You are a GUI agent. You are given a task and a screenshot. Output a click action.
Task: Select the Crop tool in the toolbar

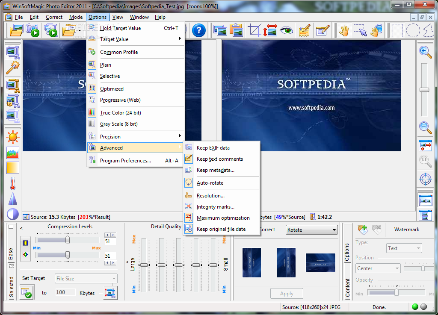[x=254, y=30]
